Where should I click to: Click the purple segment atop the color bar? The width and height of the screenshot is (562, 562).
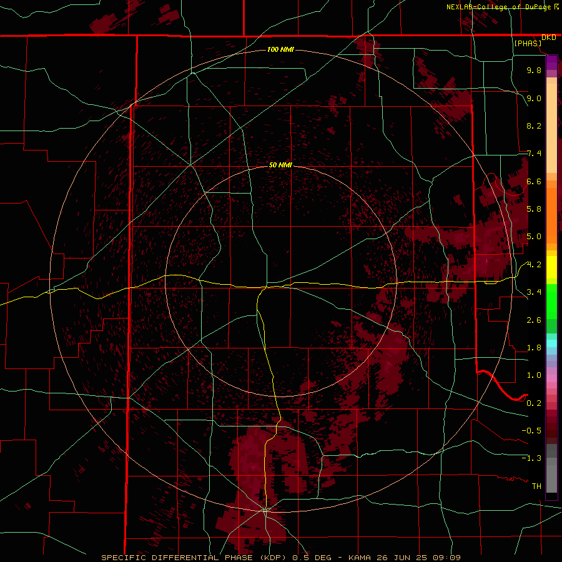click(x=551, y=62)
